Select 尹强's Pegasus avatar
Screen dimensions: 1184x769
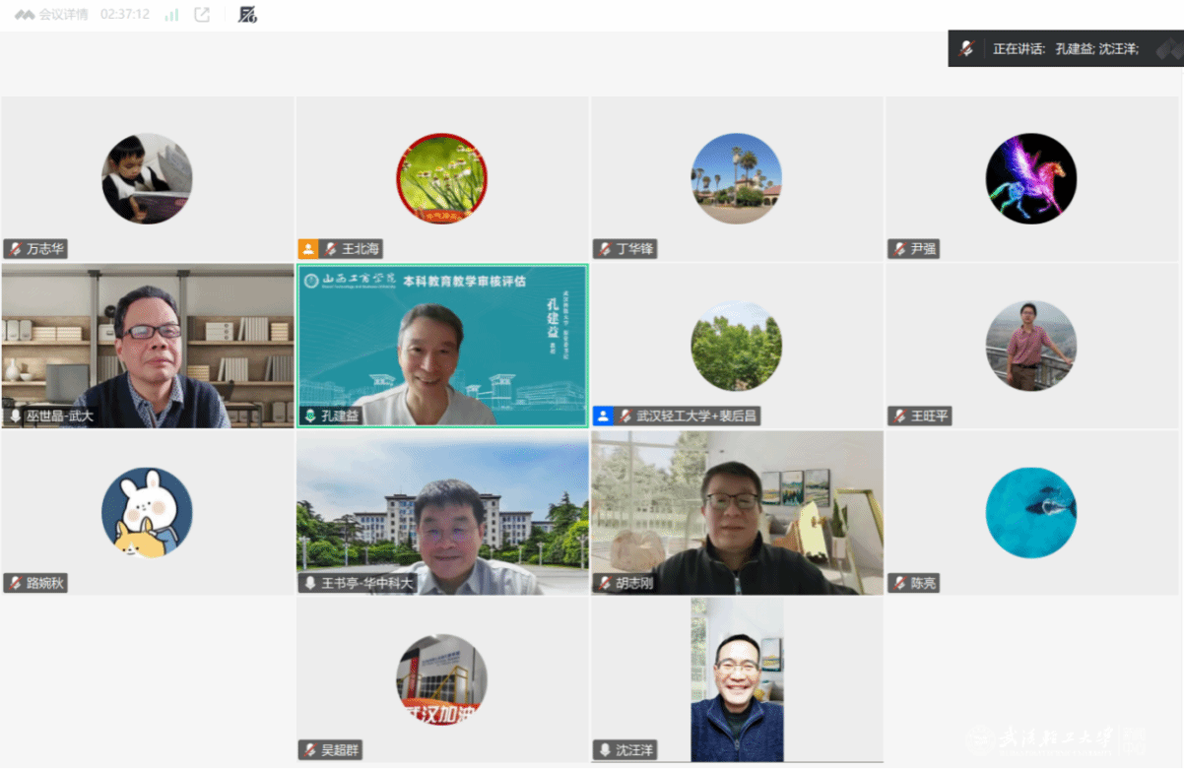[1030, 178]
